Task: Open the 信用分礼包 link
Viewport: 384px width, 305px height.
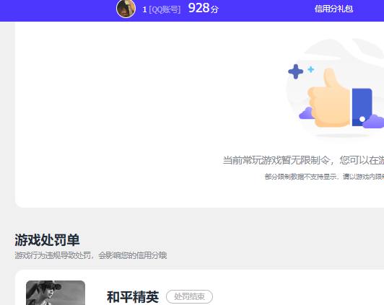Action: (x=333, y=9)
